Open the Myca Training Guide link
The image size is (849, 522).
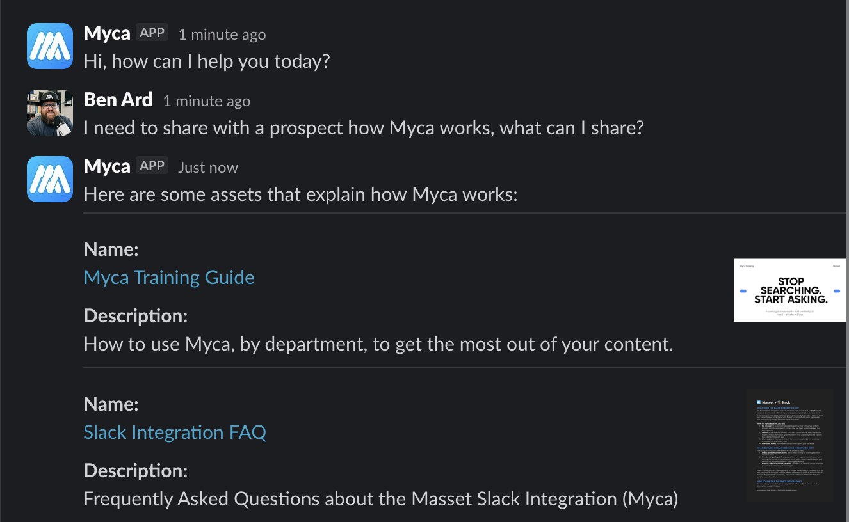click(168, 277)
